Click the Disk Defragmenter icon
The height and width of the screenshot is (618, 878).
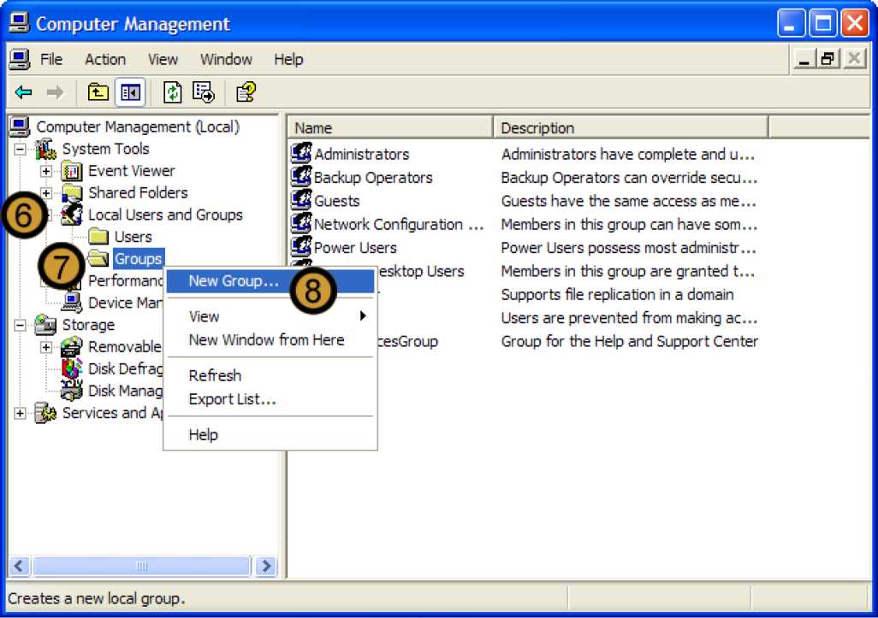coord(72,368)
